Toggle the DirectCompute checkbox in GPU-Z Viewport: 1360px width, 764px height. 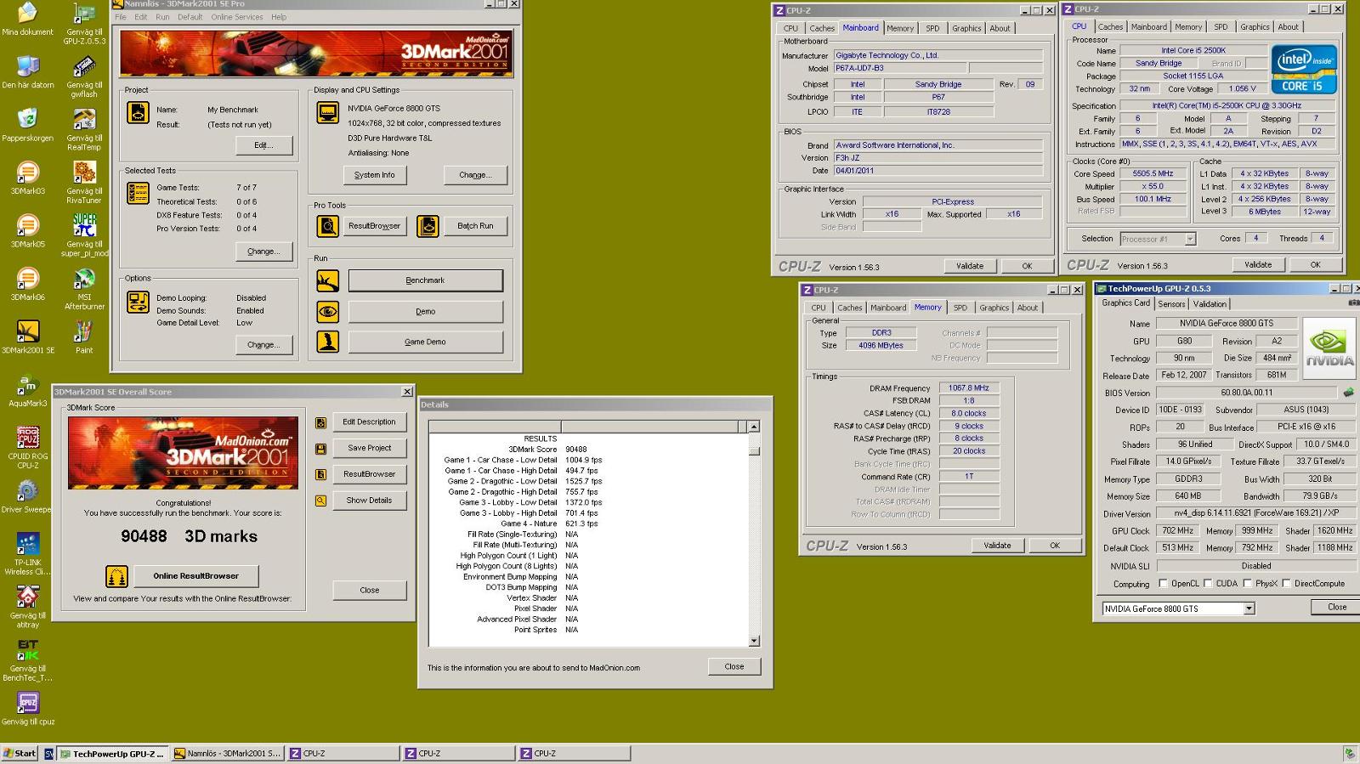(1287, 584)
